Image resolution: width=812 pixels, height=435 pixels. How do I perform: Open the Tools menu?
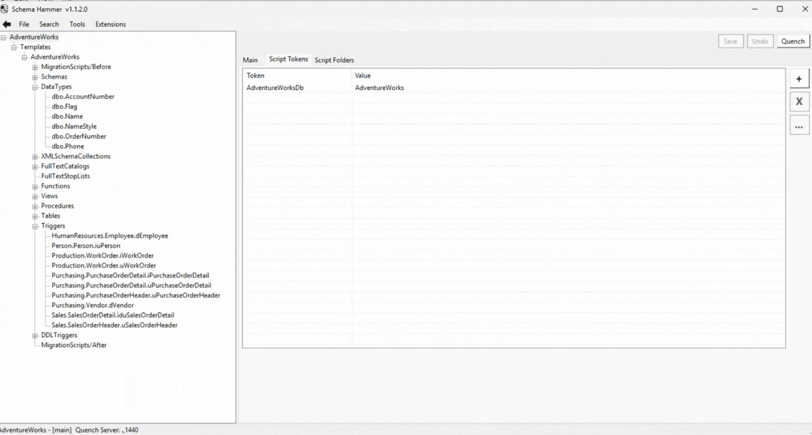click(77, 24)
